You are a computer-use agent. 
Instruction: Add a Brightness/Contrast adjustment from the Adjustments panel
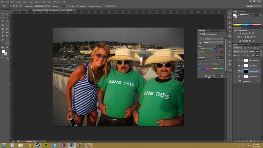(x=240, y=34)
